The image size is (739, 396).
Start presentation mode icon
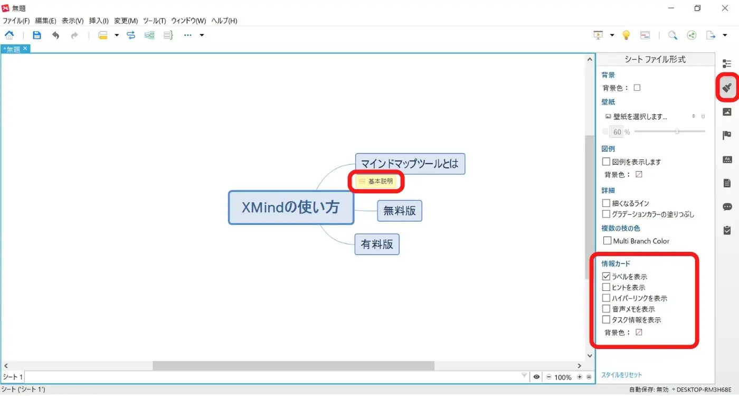coord(598,35)
